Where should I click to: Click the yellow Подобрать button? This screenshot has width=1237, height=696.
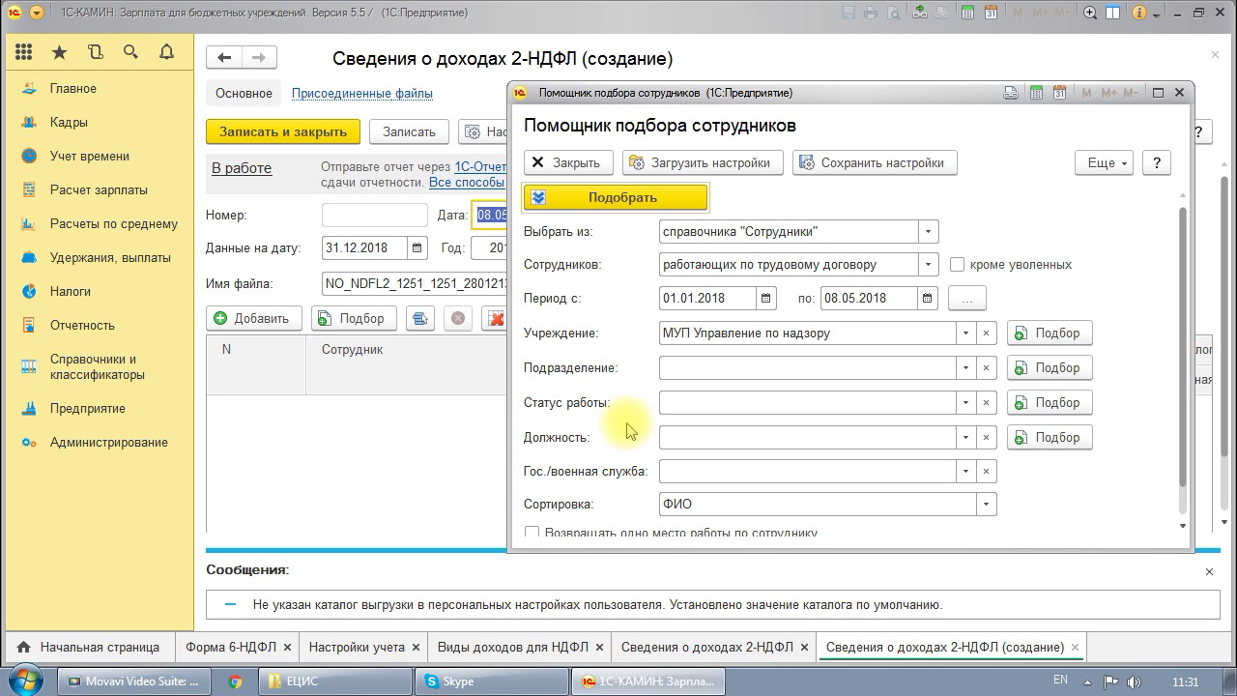tap(616, 198)
